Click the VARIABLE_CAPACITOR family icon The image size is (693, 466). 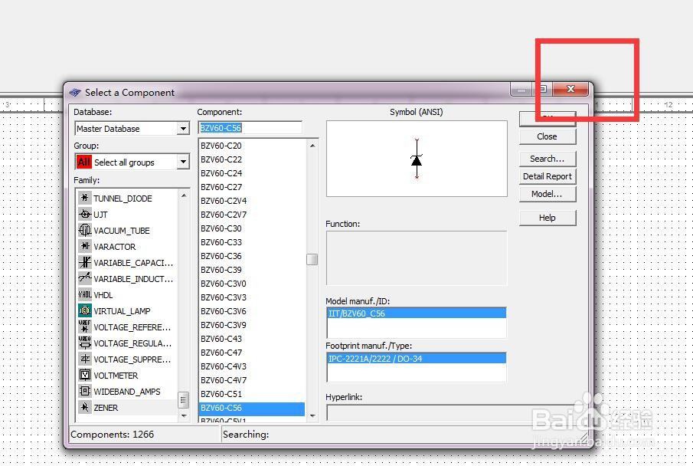[85, 262]
